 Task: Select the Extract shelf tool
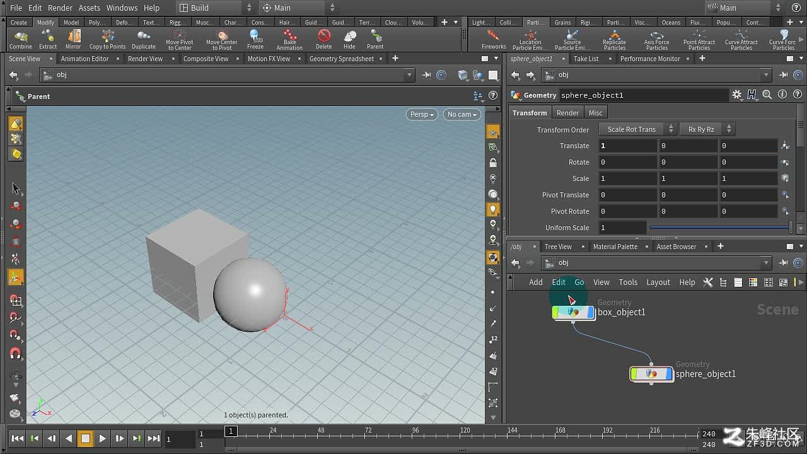48,39
